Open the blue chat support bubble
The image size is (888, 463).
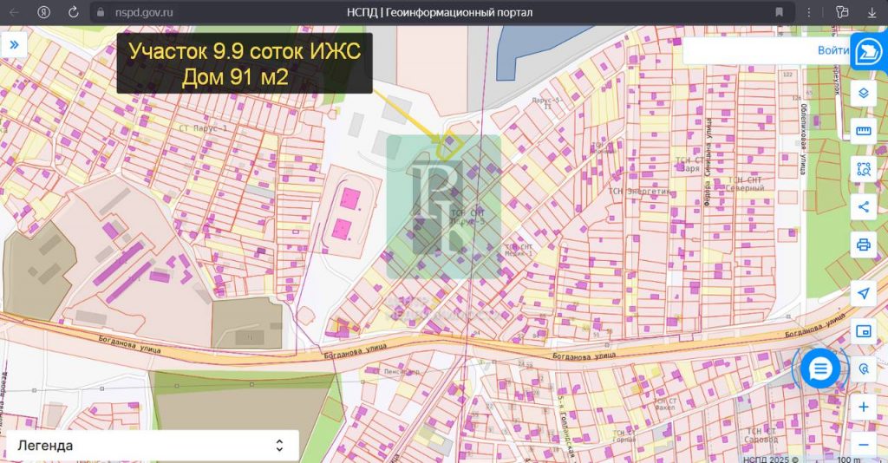[x=819, y=369]
